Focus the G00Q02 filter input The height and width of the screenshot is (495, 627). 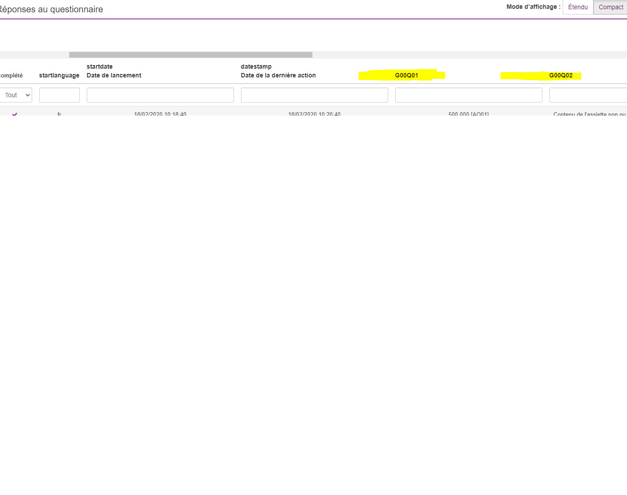[x=588, y=95]
